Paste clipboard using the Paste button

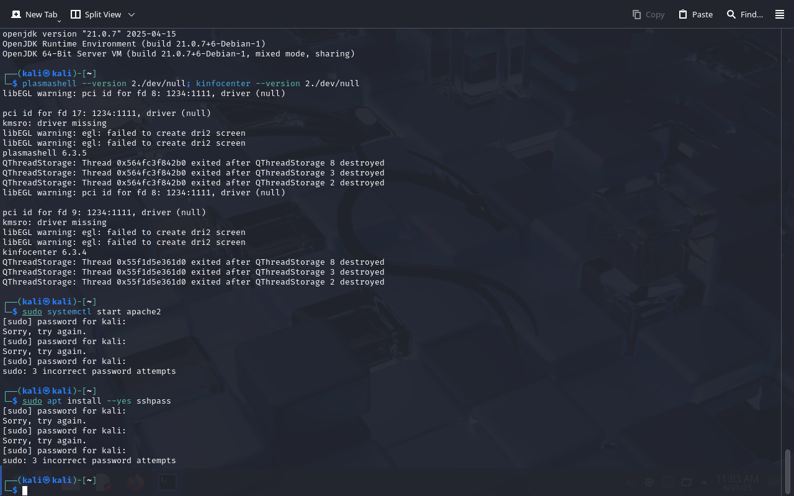point(695,14)
